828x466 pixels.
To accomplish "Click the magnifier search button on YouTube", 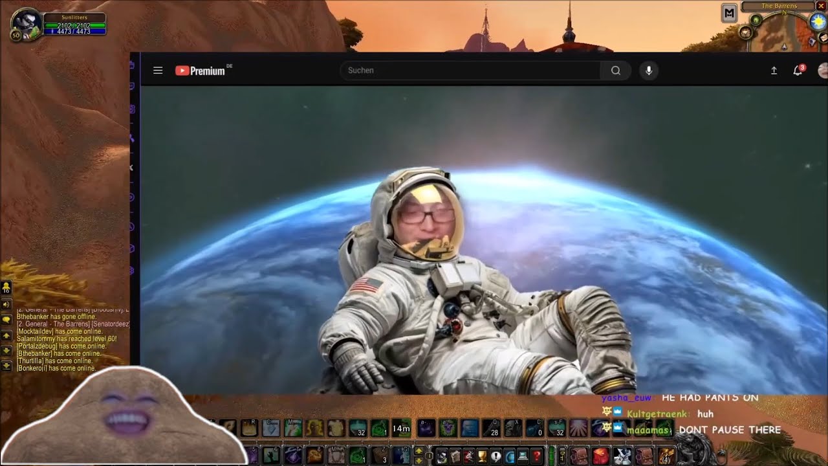I will (x=615, y=71).
